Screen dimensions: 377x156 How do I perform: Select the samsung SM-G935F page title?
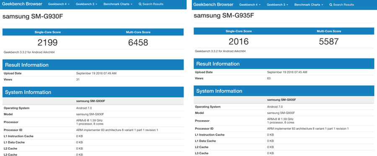coord(224,16)
